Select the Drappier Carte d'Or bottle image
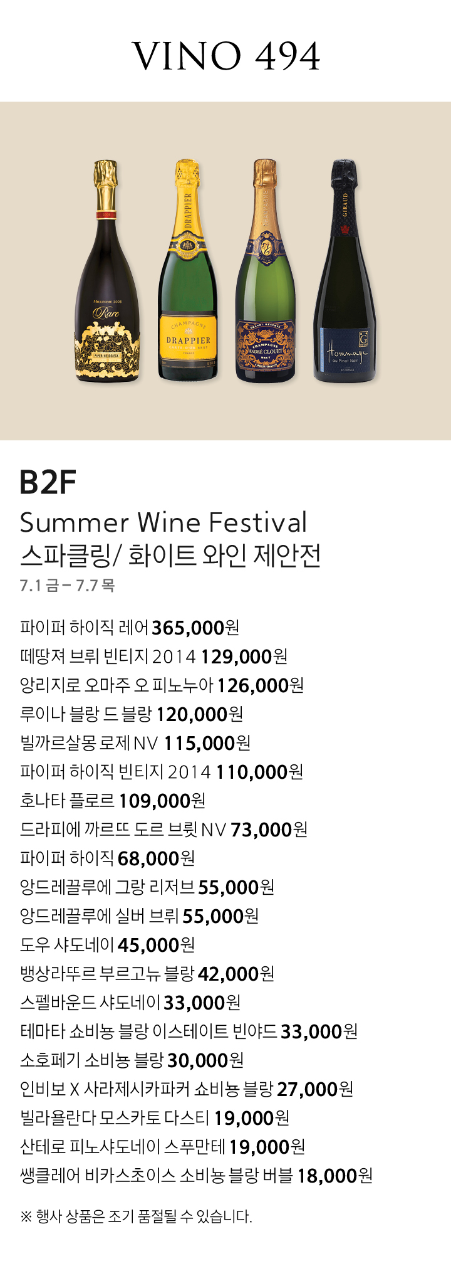Screen dimensions: 451x1271 188,271
